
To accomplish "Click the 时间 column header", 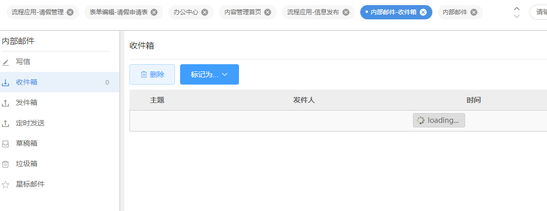I will pyautogui.click(x=474, y=100).
